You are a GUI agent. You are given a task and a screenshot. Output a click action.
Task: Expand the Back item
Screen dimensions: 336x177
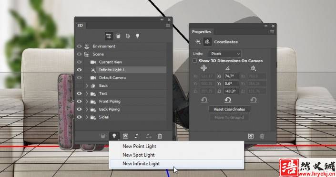[87, 86]
